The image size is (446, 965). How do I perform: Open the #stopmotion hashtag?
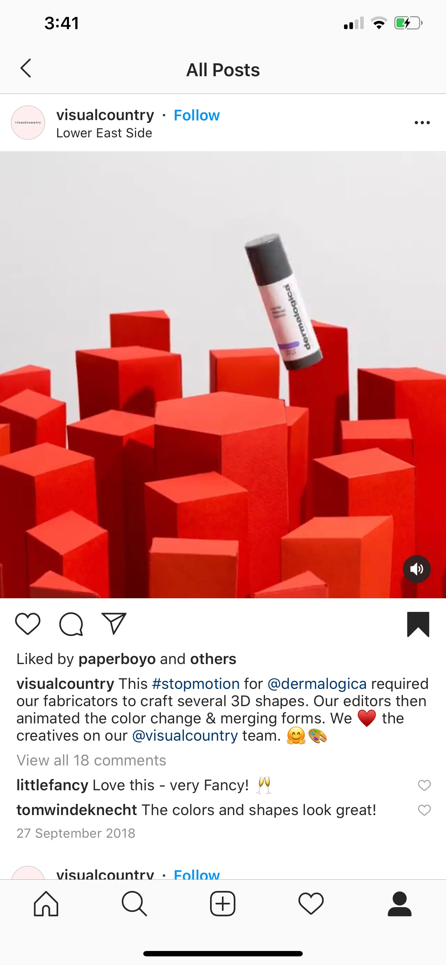[196, 684]
